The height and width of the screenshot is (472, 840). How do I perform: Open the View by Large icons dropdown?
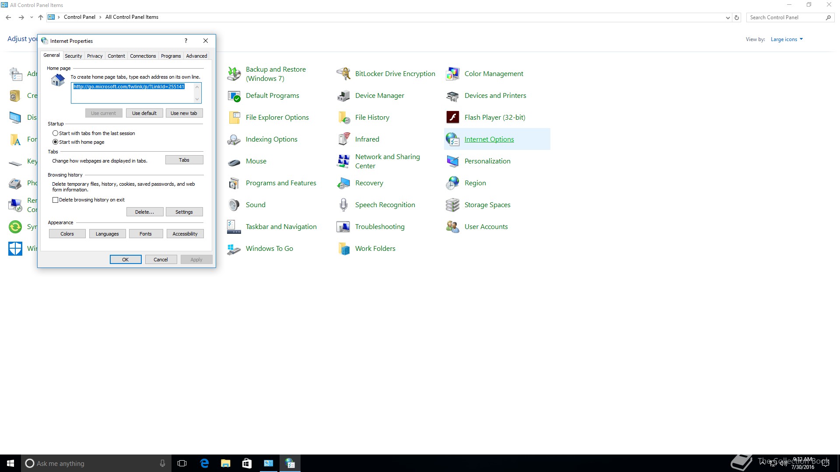pyautogui.click(x=787, y=39)
